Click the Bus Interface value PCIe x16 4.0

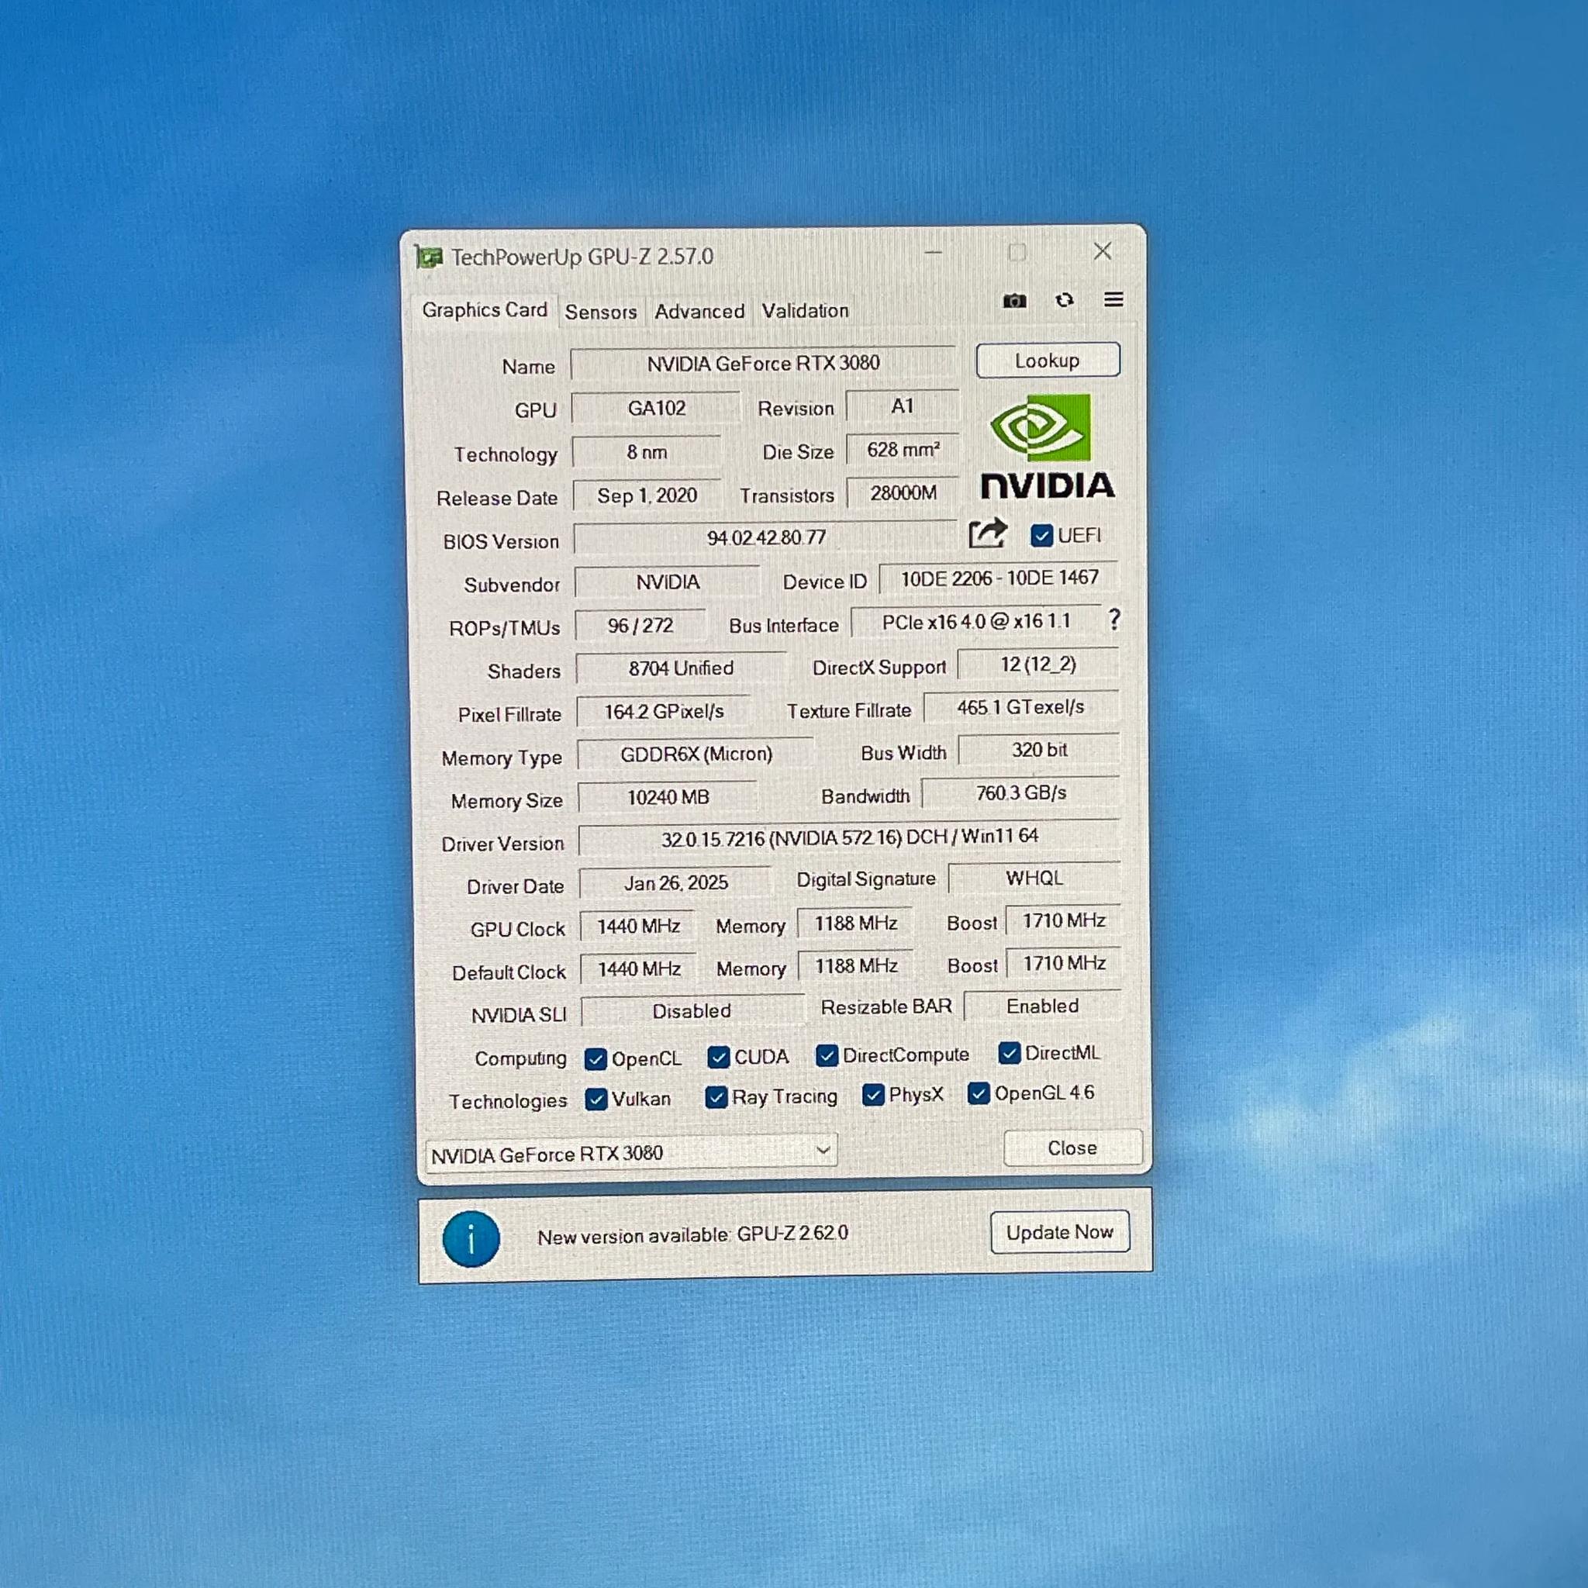click(x=976, y=622)
